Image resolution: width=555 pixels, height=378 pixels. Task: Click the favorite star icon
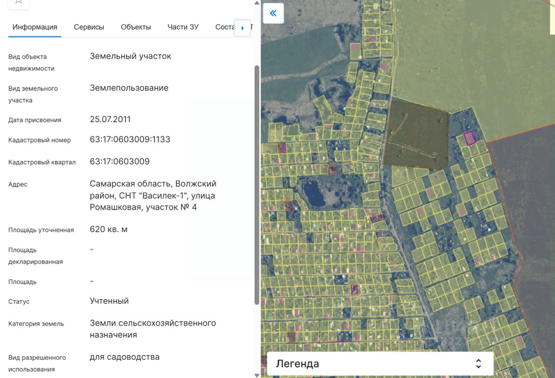pyautogui.click(x=19, y=2)
